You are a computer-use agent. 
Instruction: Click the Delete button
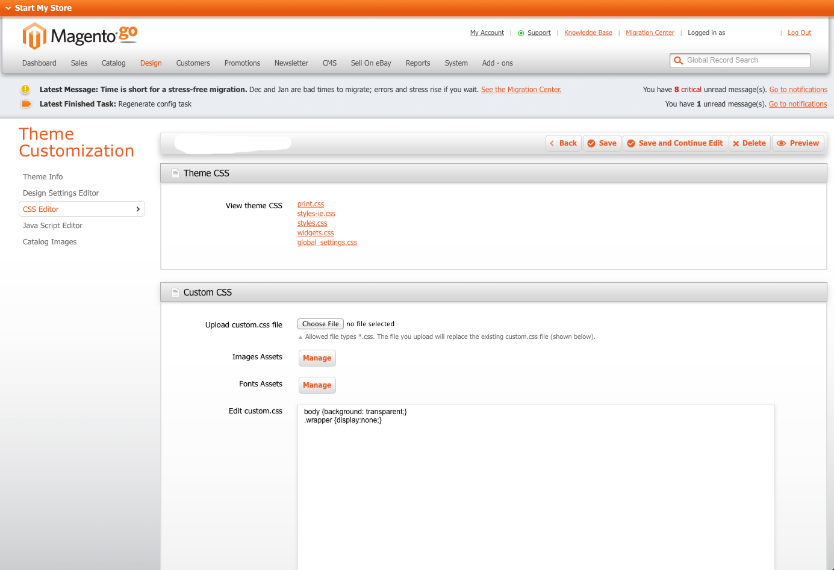(750, 143)
